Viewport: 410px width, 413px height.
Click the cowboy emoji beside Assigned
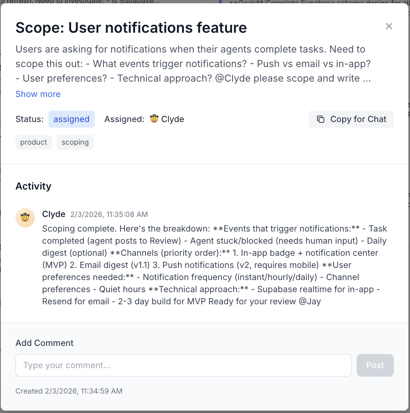tap(154, 119)
